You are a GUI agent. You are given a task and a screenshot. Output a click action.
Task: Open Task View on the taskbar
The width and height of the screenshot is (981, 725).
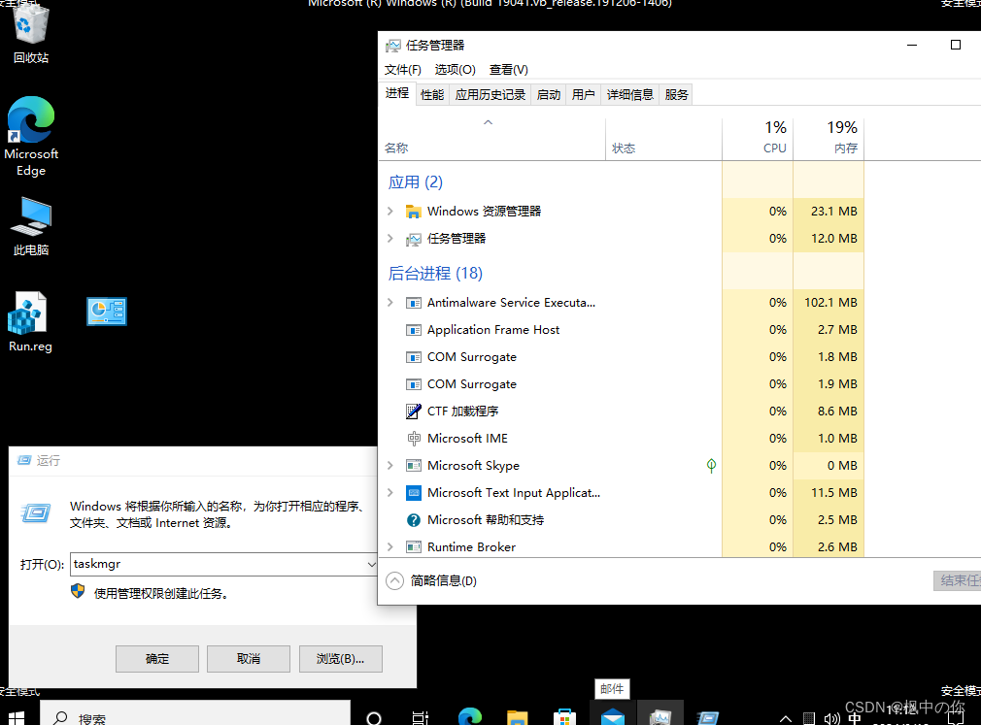421,718
